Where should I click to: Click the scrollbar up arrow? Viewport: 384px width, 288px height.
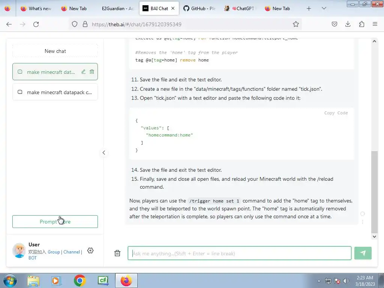tap(374, 41)
